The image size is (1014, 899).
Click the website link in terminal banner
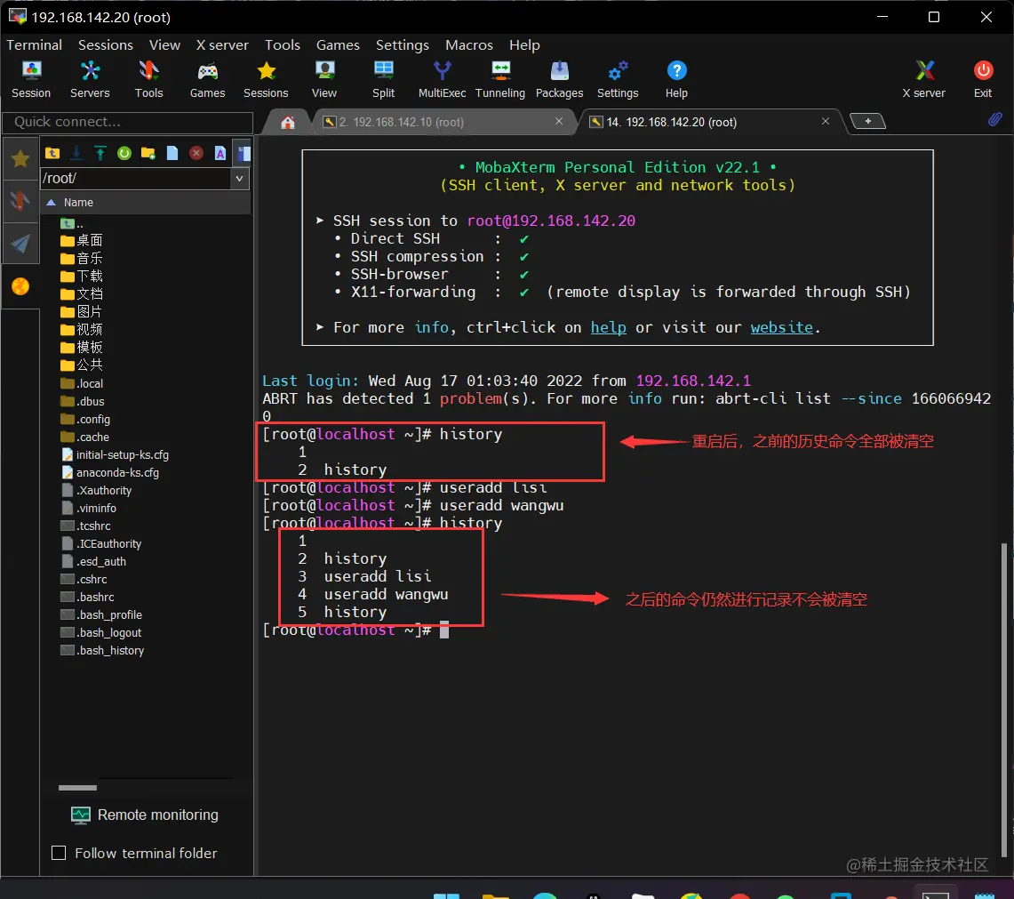click(781, 327)
